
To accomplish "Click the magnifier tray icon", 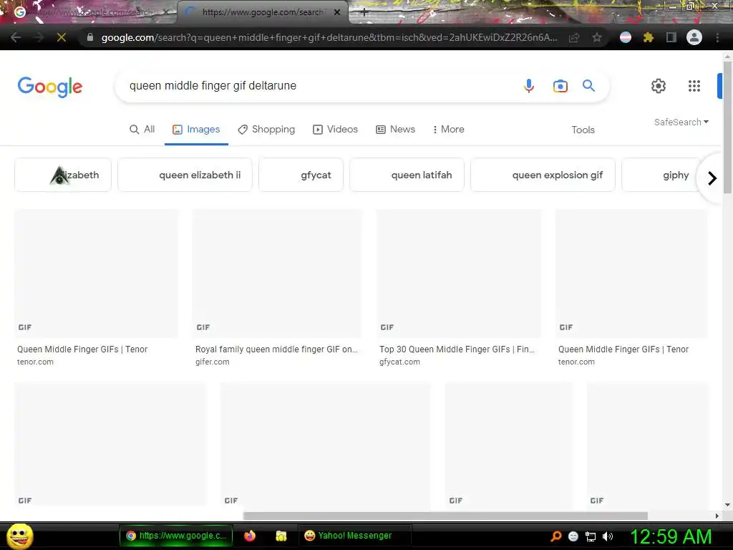I will (556, 536).
